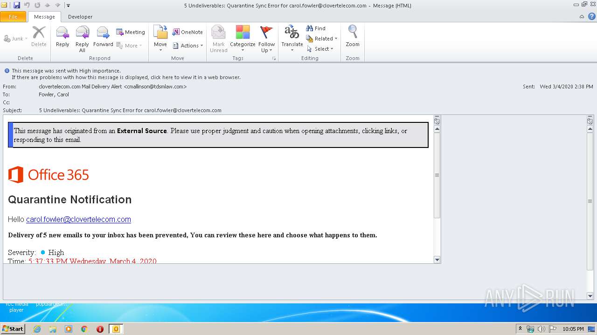Open the Select dropdown in Editing

click(320, 49)
